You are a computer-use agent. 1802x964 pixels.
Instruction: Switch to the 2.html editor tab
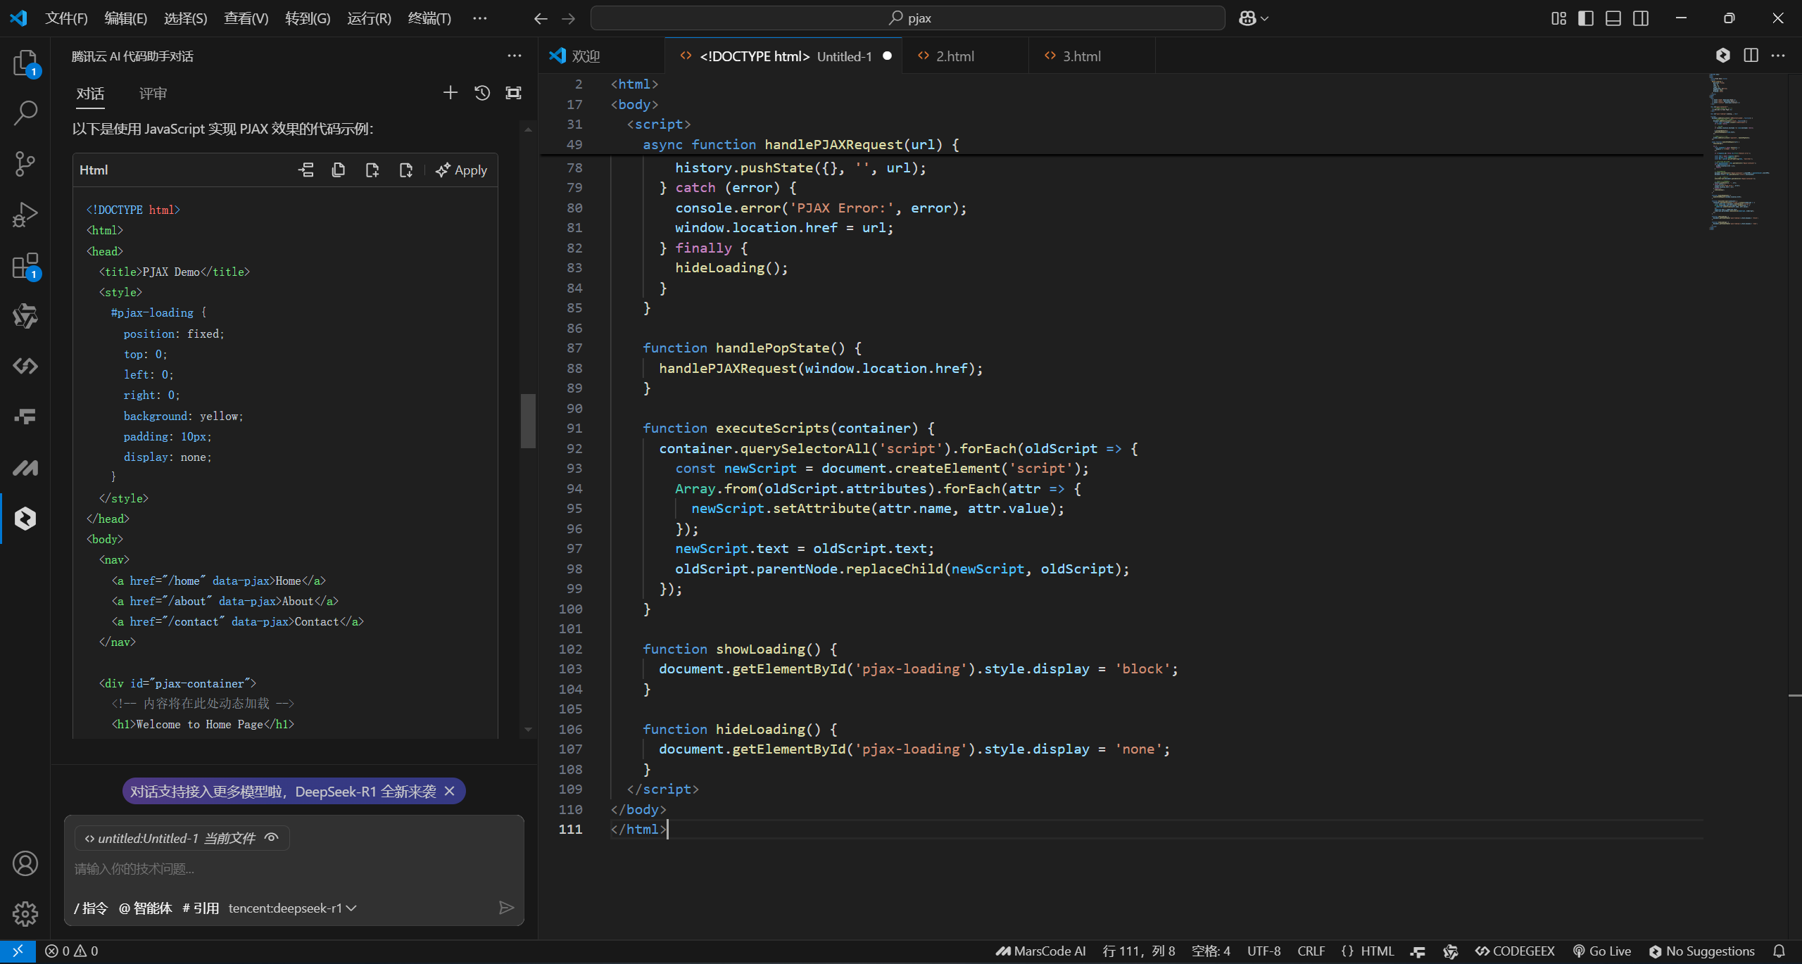(x=965, y=56)
